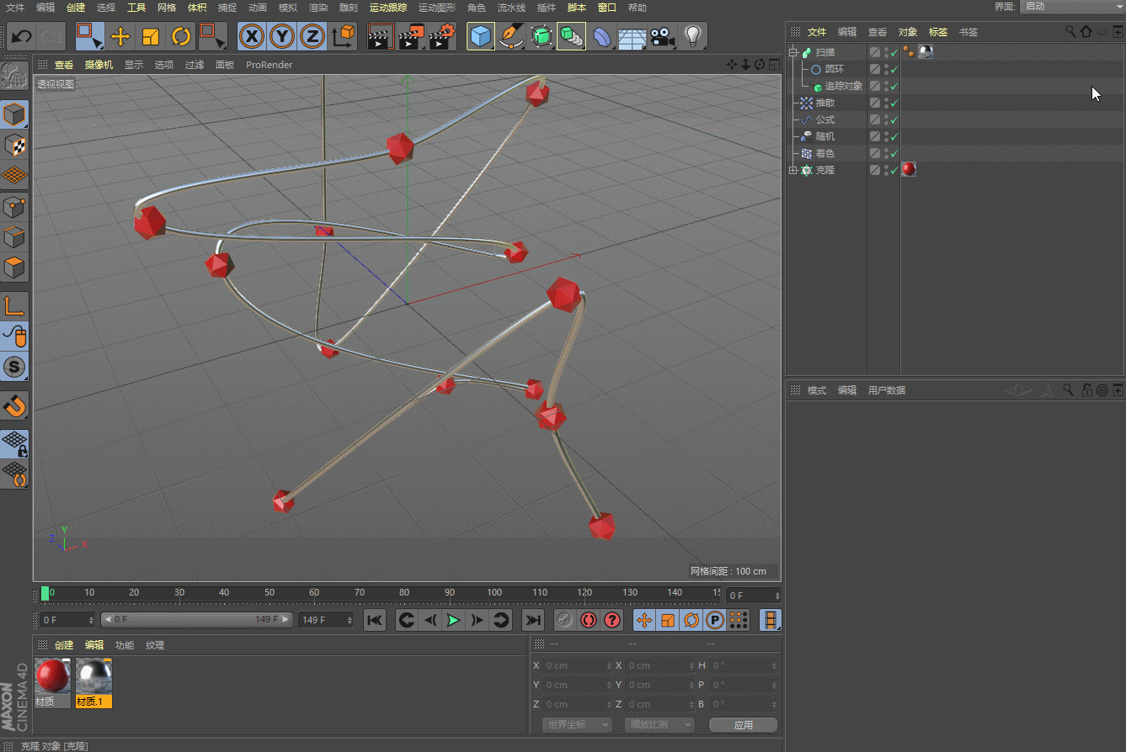Screen dimensions: 1126x752
Task: Click the light bulb icon
Action: click(x=692, y=36)
